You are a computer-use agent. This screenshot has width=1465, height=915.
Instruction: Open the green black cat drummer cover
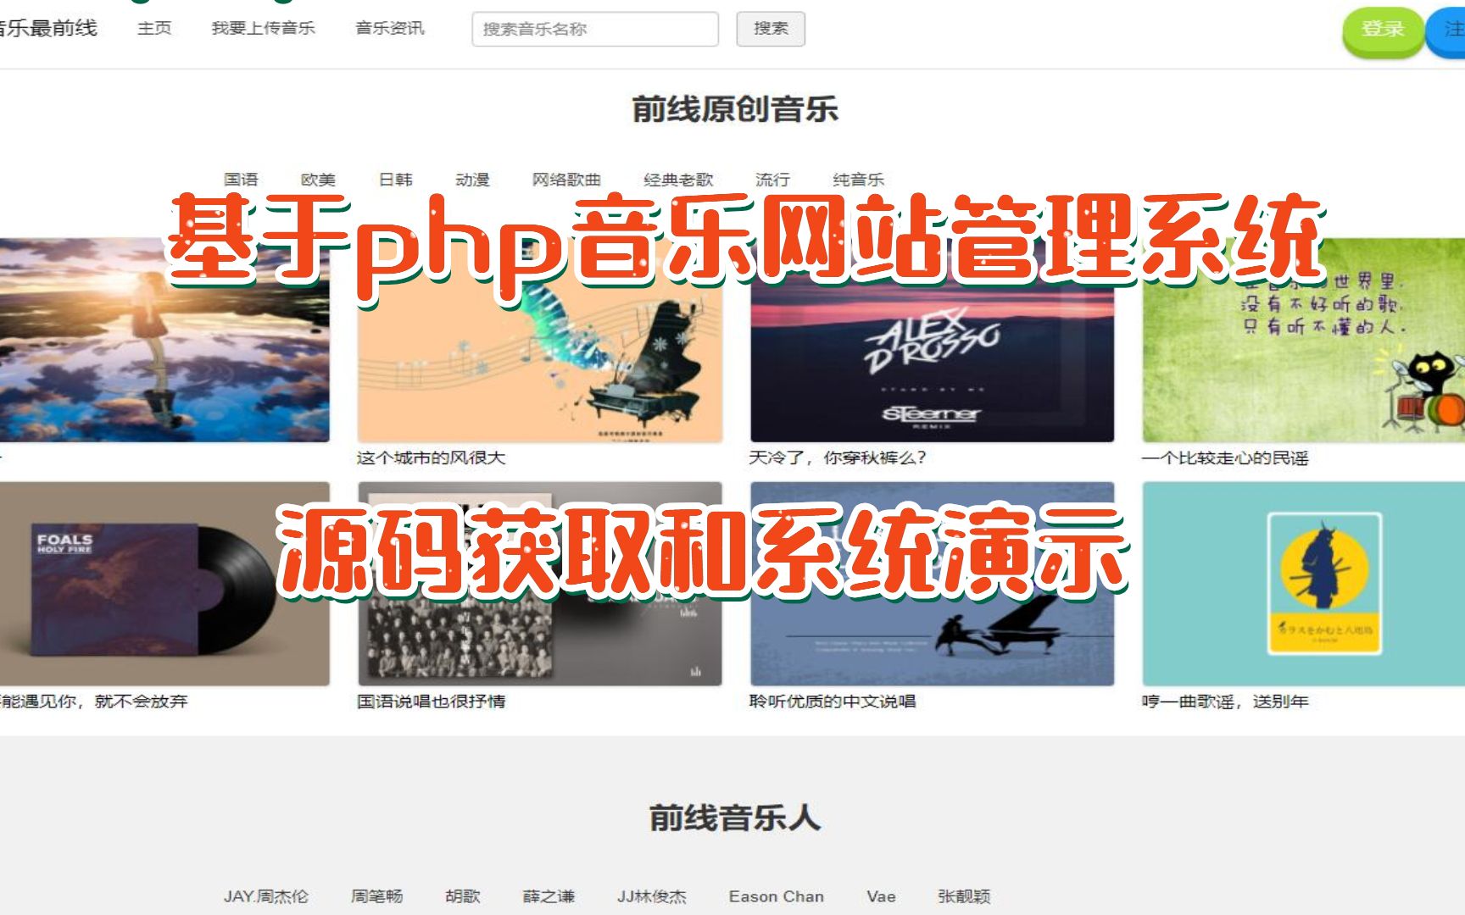(x=1304, y=340)
